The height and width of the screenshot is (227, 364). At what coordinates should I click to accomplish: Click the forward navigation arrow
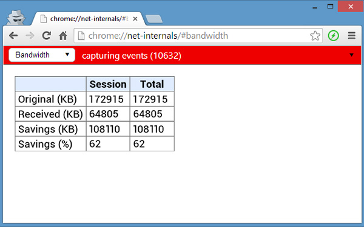click(30, 36)
